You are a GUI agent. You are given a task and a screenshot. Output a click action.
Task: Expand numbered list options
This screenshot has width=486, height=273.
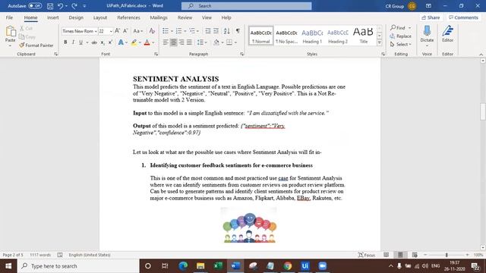pos(185,31)
